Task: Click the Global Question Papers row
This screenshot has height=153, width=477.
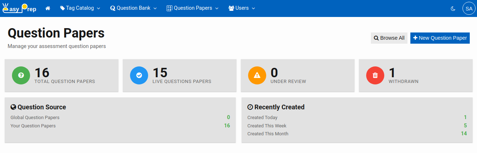Action: tap(120, 117)
